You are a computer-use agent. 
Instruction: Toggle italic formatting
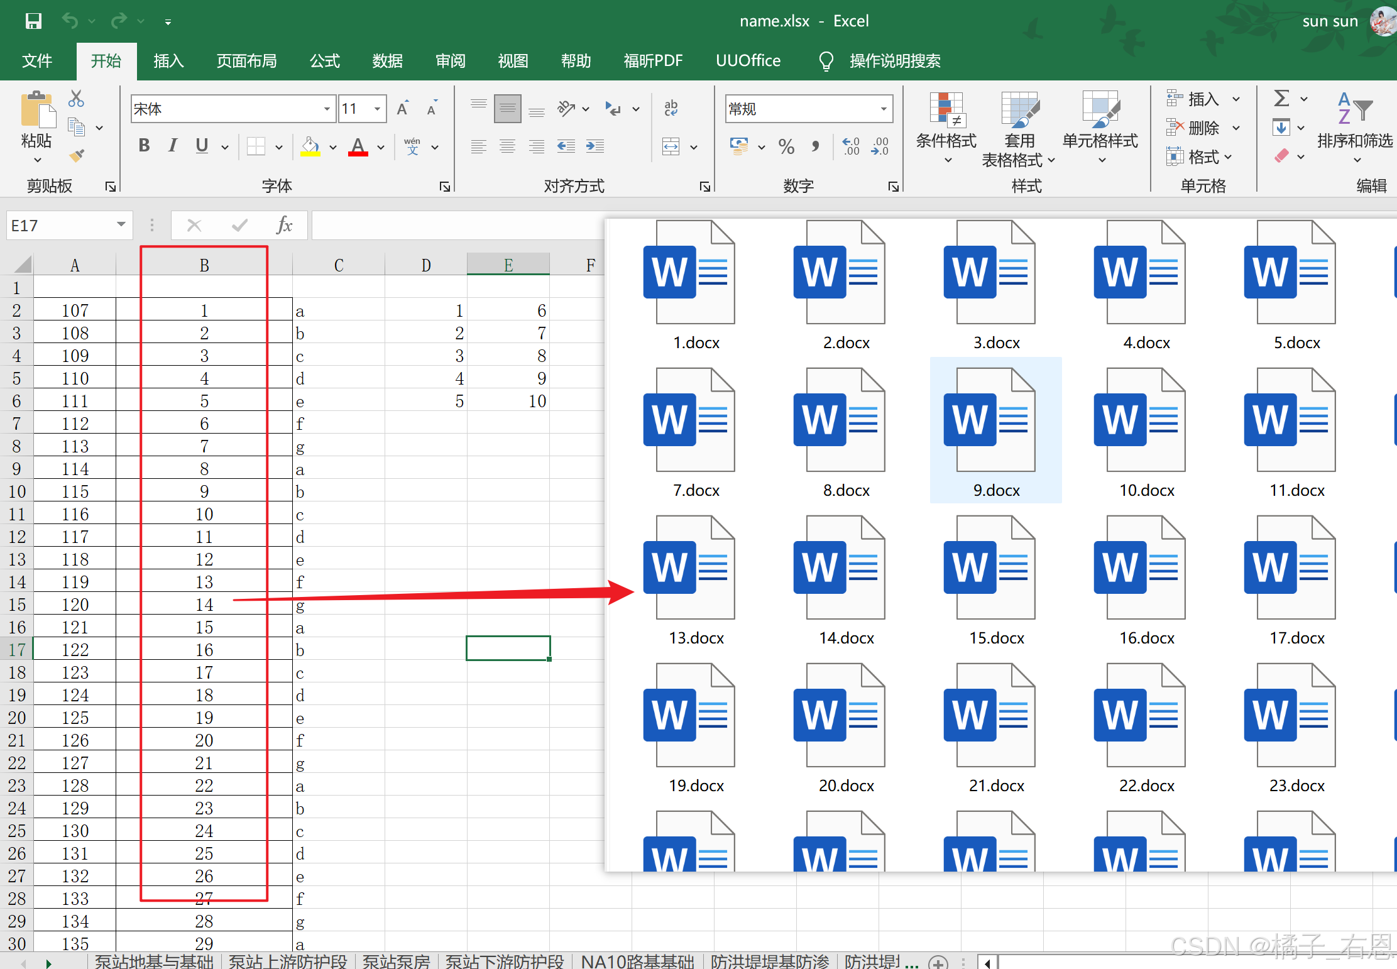pyautogui.click(x=173, y=146)
